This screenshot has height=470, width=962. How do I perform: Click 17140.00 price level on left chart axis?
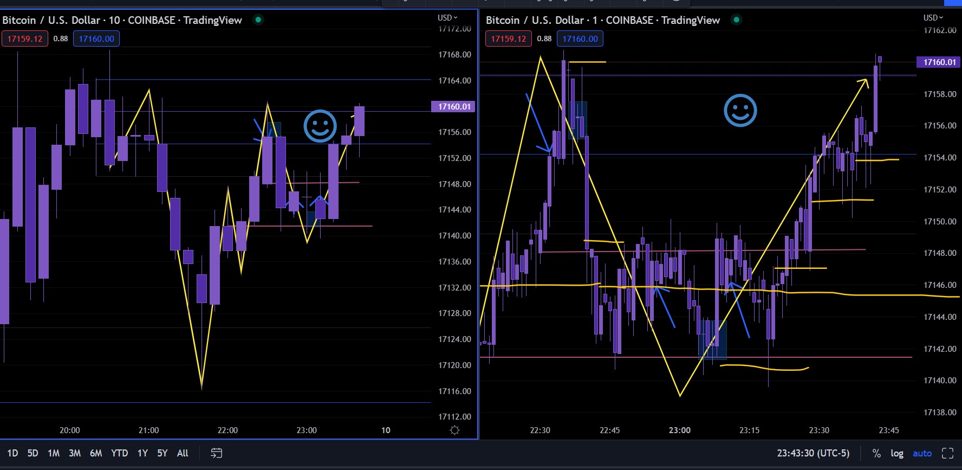454,236
